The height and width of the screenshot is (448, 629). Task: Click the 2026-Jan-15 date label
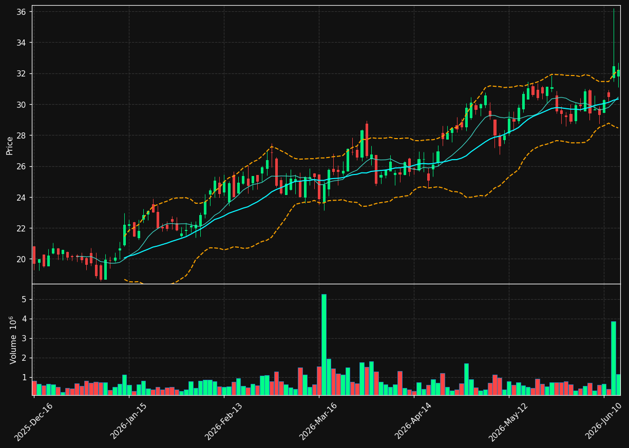(128, 421)
